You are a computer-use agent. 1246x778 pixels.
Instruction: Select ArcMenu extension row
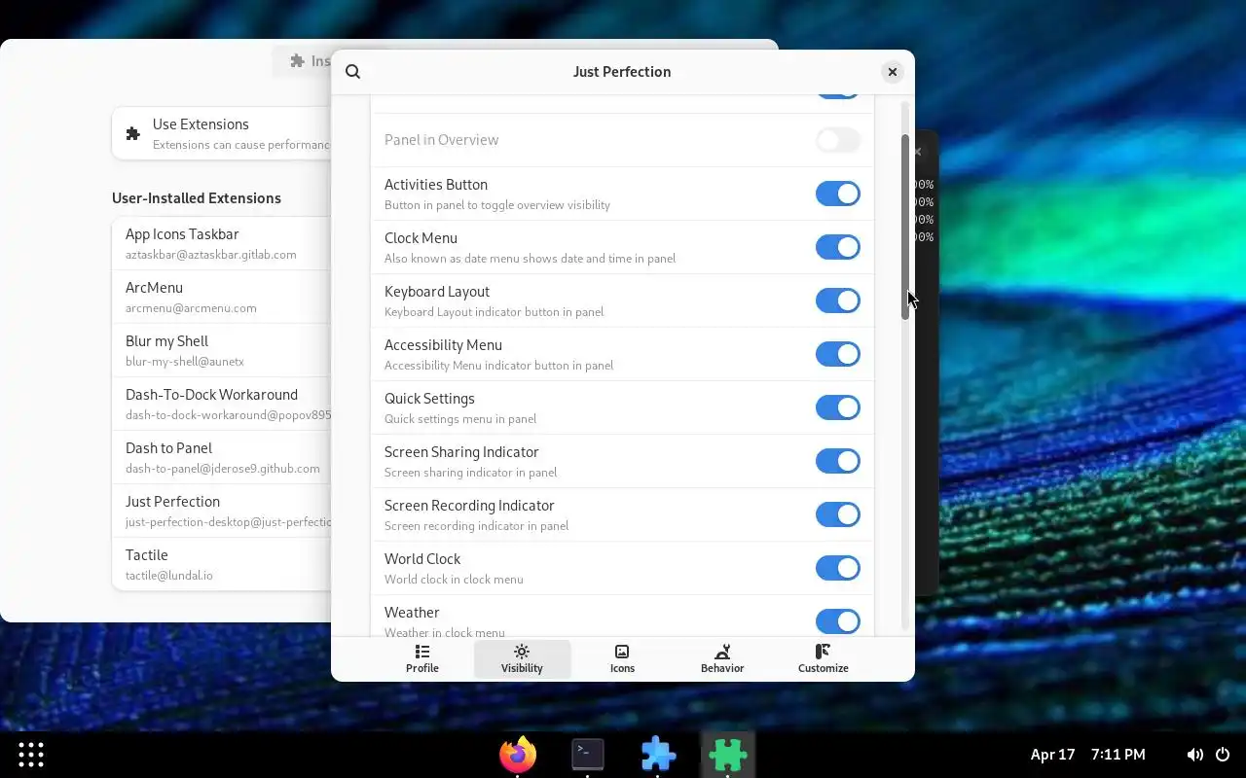[222, 297]
